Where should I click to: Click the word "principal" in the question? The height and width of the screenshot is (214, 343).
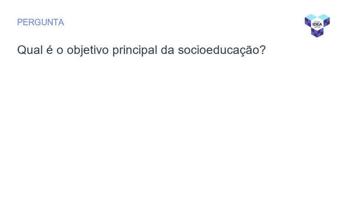click(x=135, y=50)
